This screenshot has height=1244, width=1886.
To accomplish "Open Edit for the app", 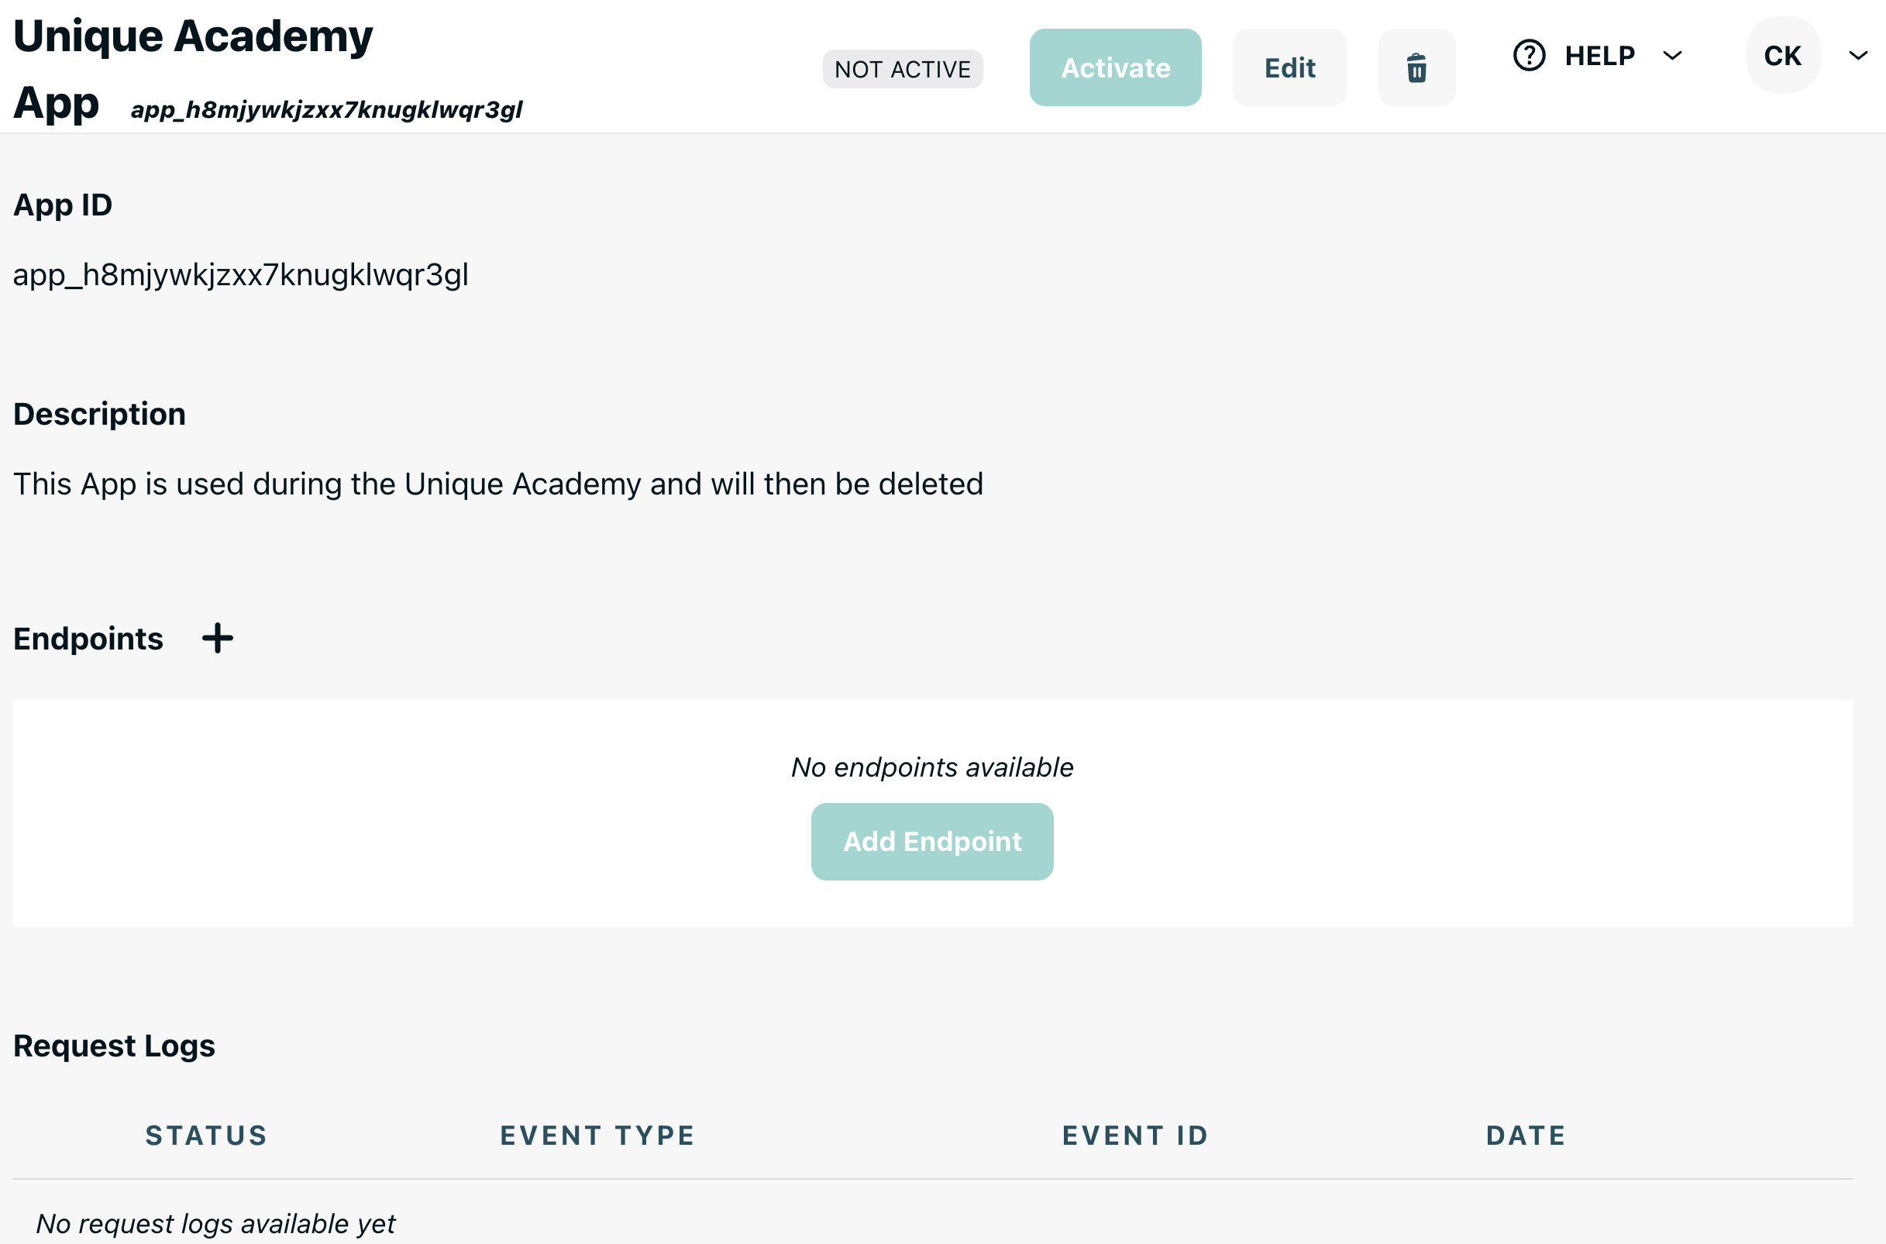I will click(1289, 68).
